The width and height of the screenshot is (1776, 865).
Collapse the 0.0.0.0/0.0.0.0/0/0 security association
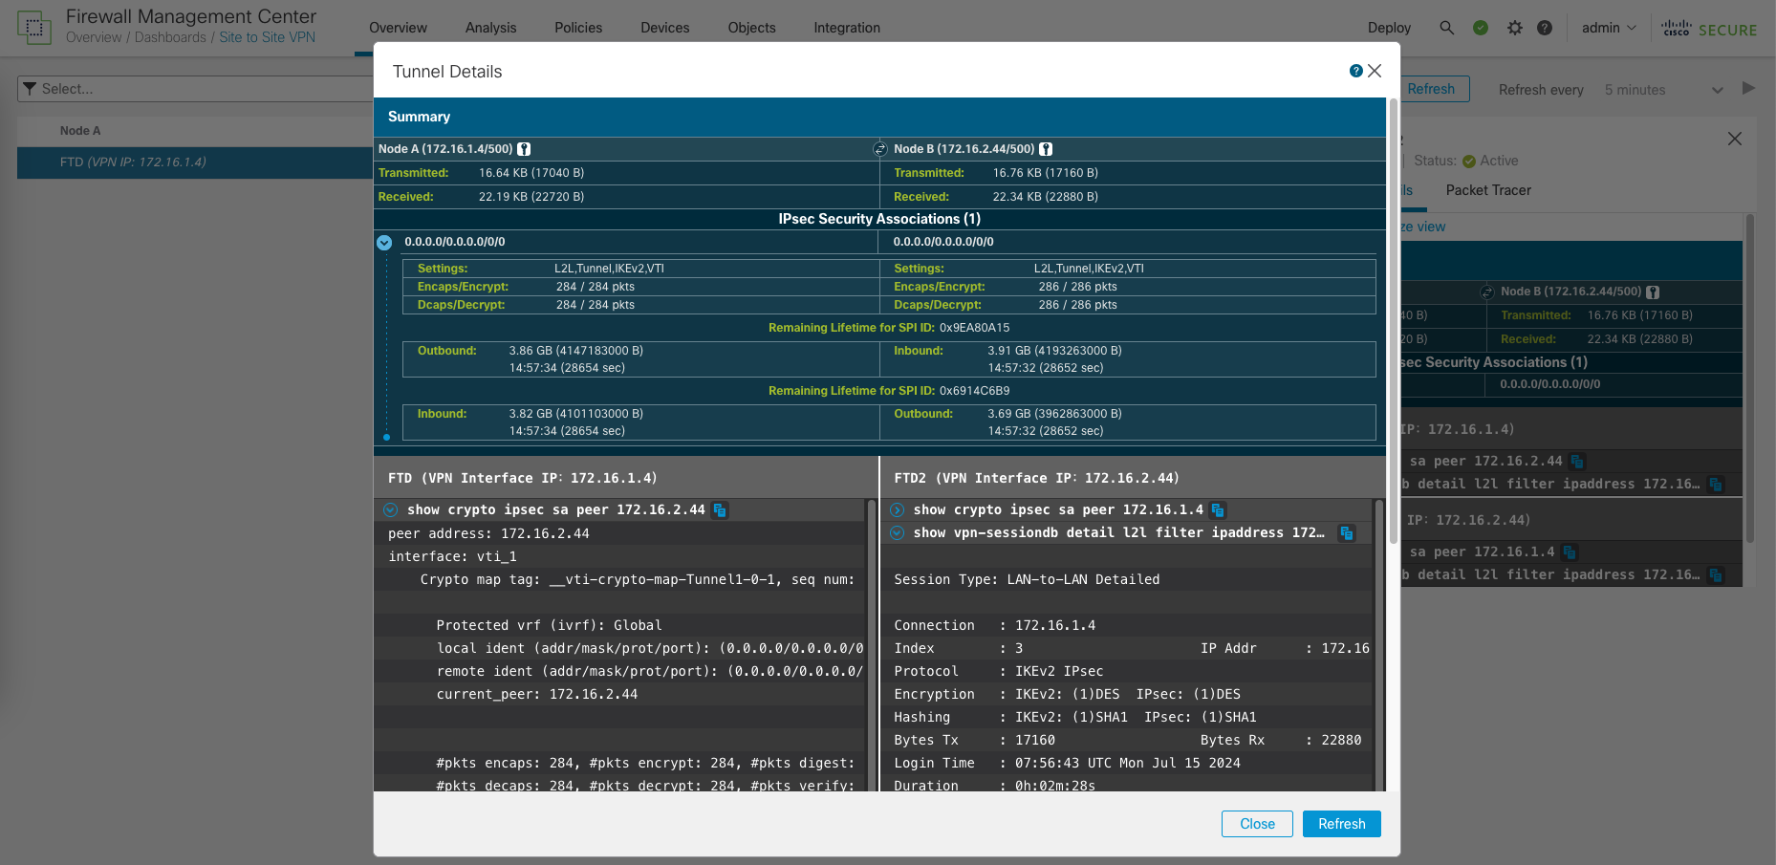pos(384,243)
